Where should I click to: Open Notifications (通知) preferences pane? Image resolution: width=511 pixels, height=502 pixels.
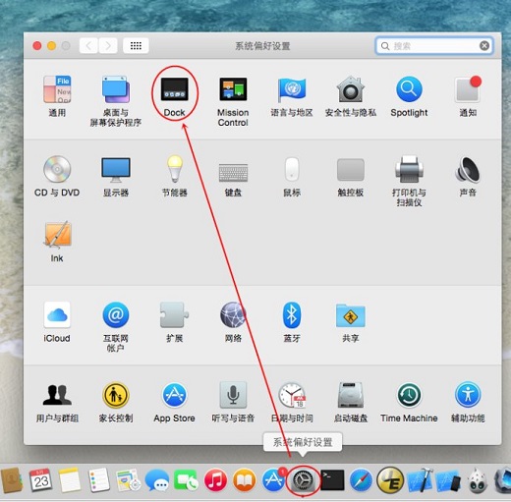[468, 96]
